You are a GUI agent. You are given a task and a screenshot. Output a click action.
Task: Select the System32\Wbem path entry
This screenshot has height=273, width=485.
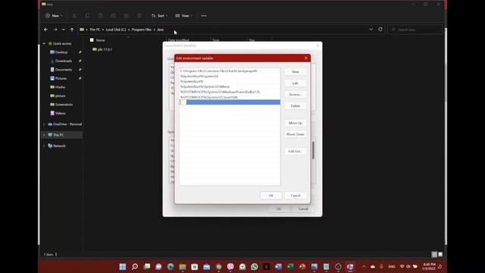click(230, 86)
